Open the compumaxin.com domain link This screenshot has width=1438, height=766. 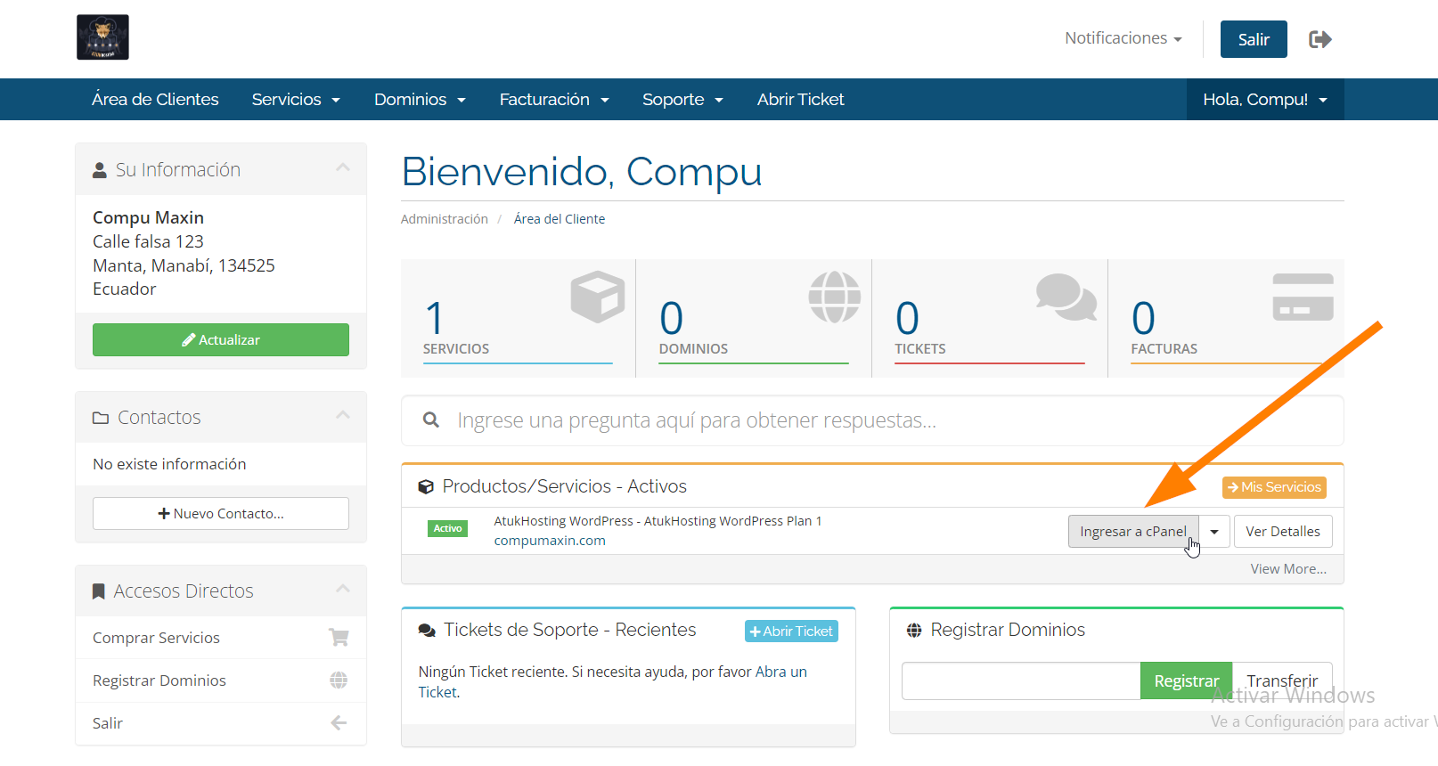coord(550,541)
